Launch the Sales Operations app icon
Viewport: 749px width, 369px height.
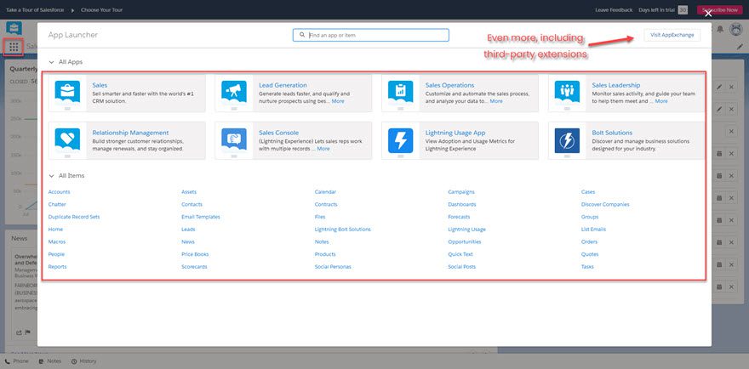[400, 93]
